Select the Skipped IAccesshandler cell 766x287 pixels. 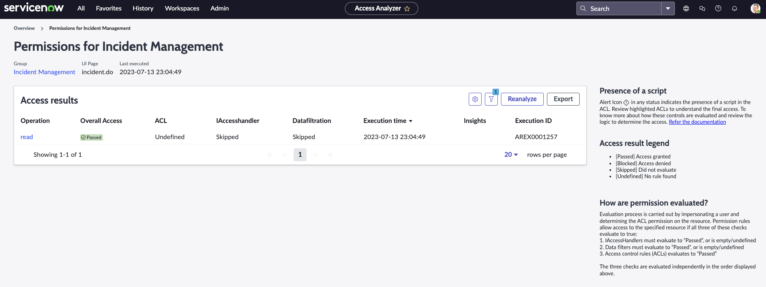(x=227, y=137)
